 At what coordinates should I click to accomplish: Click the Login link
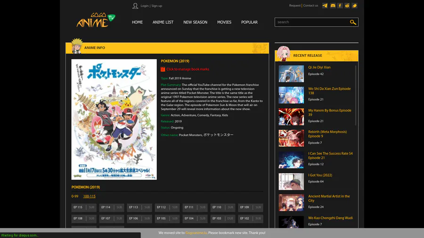click(145, 6)
